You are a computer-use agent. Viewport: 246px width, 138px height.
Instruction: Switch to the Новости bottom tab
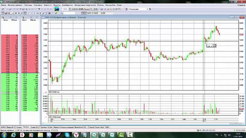pyautogui.click(x=57, y=127)
